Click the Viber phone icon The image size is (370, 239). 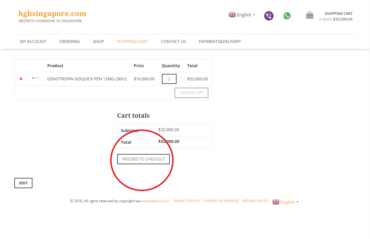[269, 16]
